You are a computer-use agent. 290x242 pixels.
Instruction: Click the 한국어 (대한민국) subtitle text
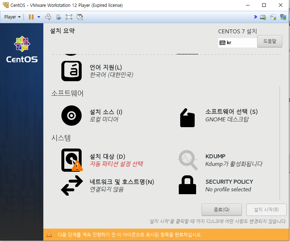[x=112, y=75]
